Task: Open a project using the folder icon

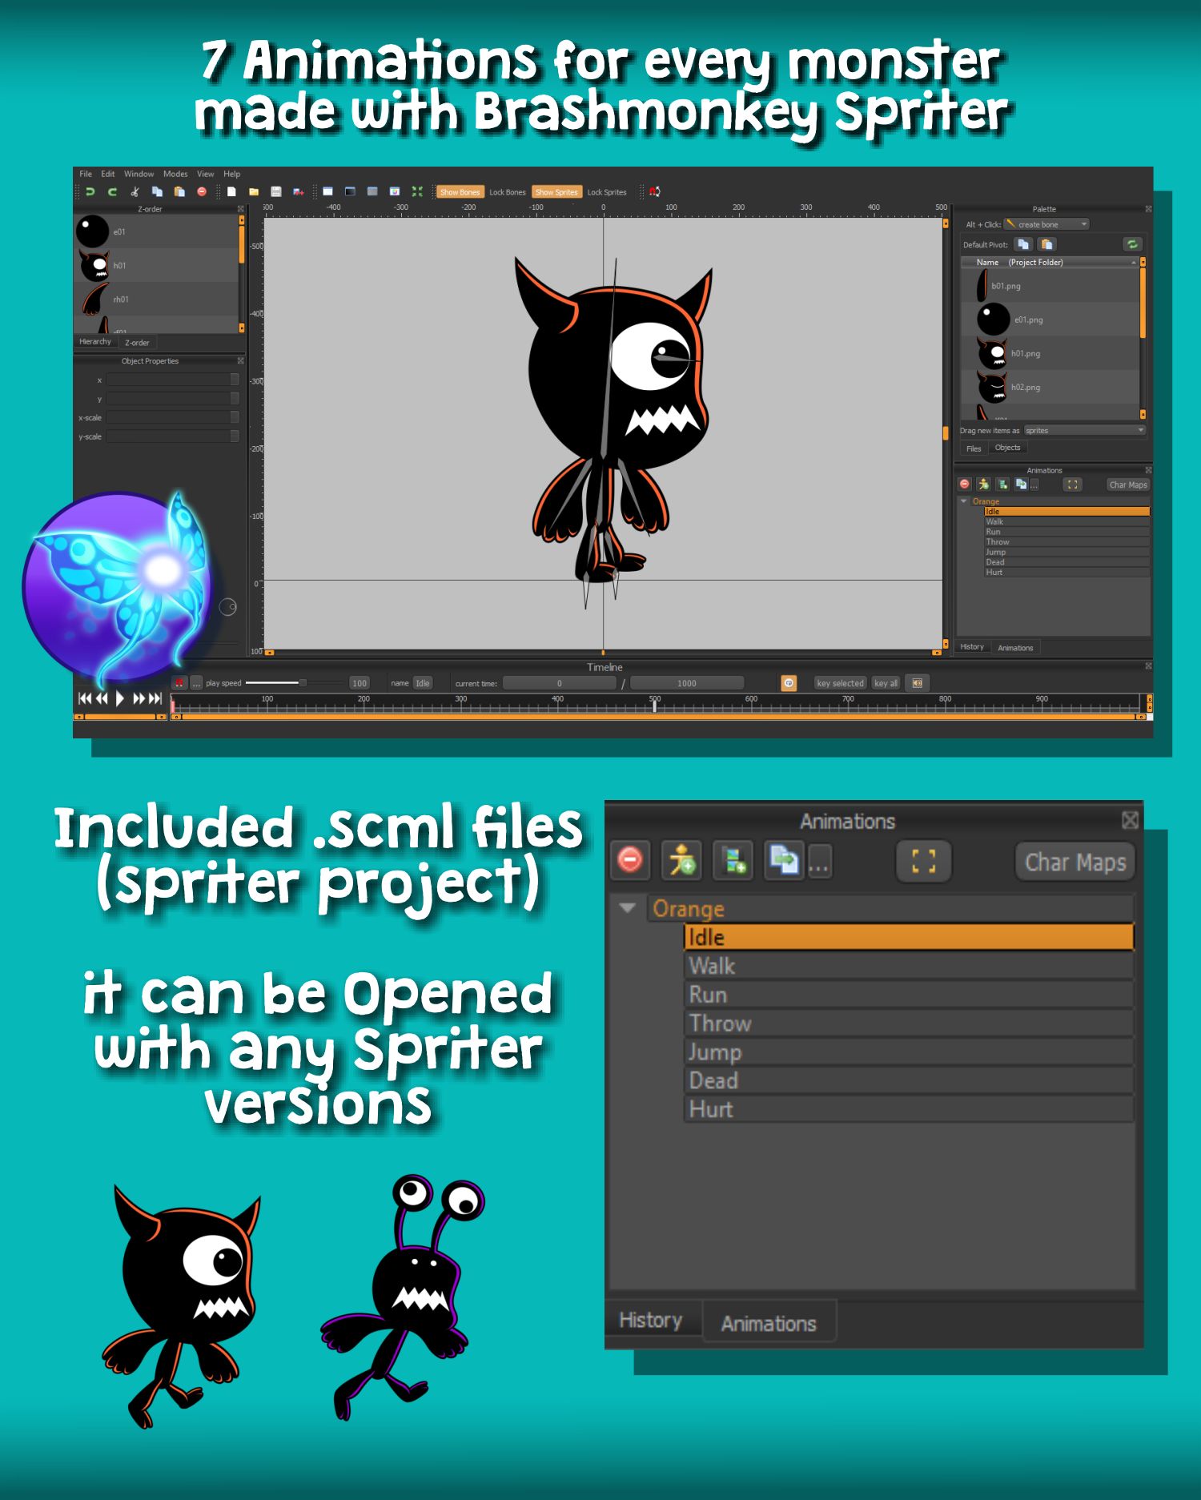Action: [254, 191]
